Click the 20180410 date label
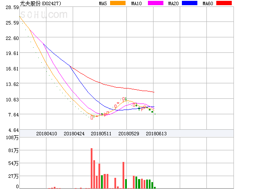The image size is (258, 189). coord(46,134)
